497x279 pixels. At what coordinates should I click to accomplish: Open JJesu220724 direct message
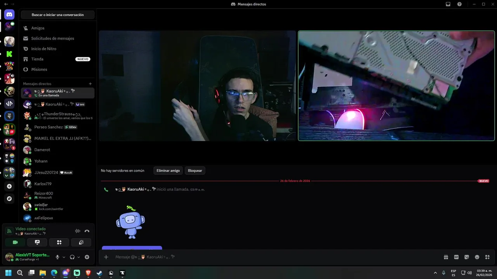click(58, 172)
